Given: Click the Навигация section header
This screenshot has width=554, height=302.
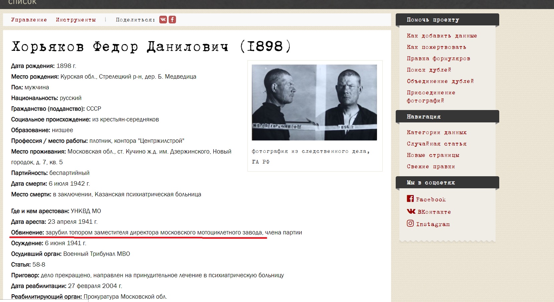Looking at the screenshot, I should click(x=447, y=116).
